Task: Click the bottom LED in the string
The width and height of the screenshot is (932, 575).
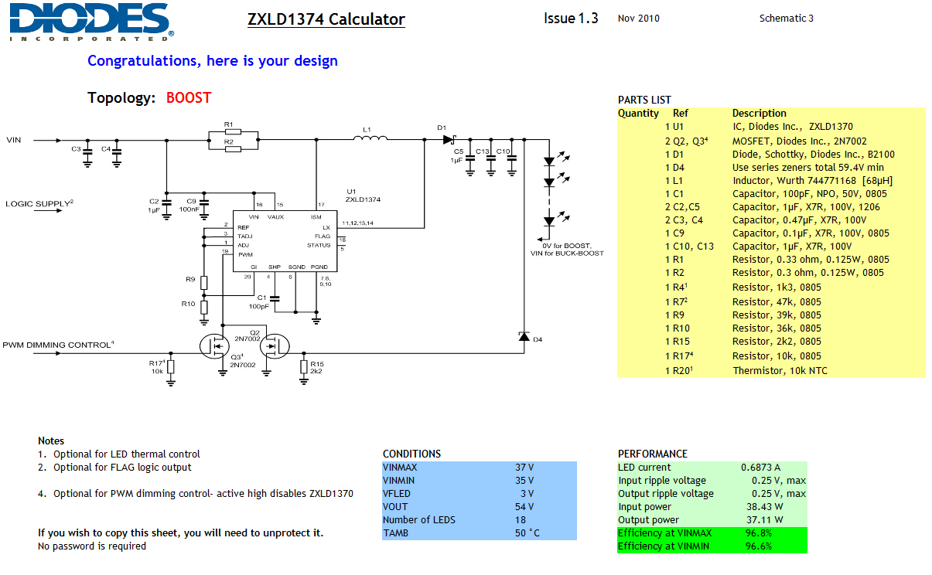Action: tap(550, 221)
